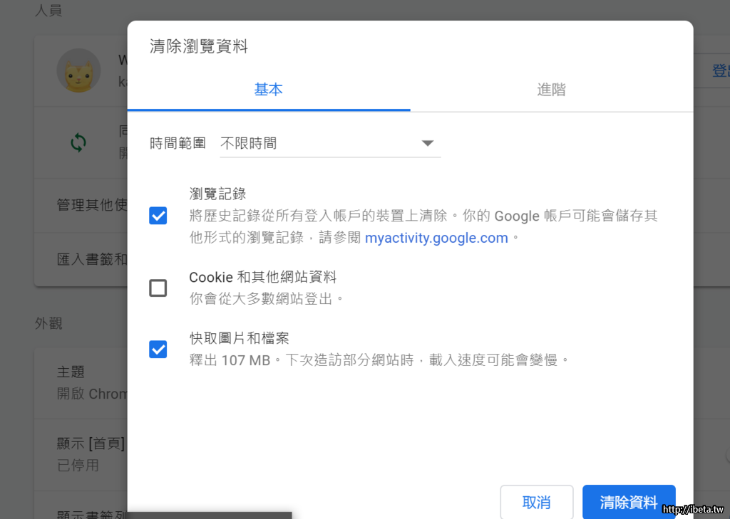Click the cat profile avatar
The width and height of the screenshot is (730, 519).
[78, 71]
